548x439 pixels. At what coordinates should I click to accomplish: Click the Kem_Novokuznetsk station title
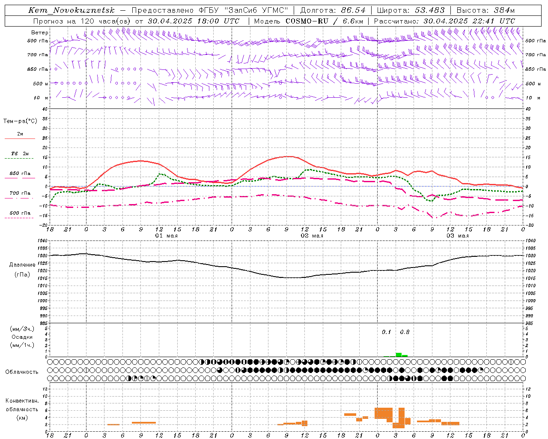pos(71,10)
